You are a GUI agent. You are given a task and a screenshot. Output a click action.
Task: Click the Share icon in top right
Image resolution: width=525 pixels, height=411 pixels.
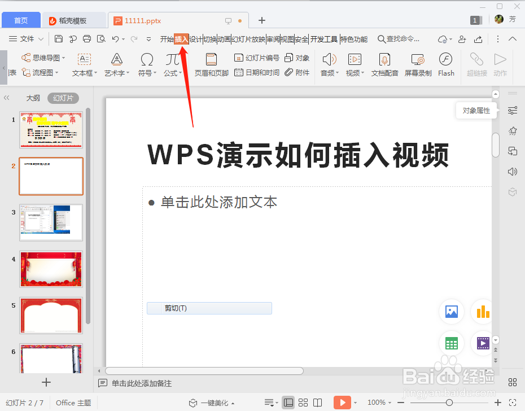pyautogui.click(x=478, y=39)
